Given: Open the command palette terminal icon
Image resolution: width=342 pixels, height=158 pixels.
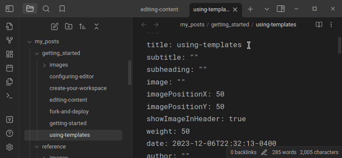Looking at the screenshot, I should 10,96.
